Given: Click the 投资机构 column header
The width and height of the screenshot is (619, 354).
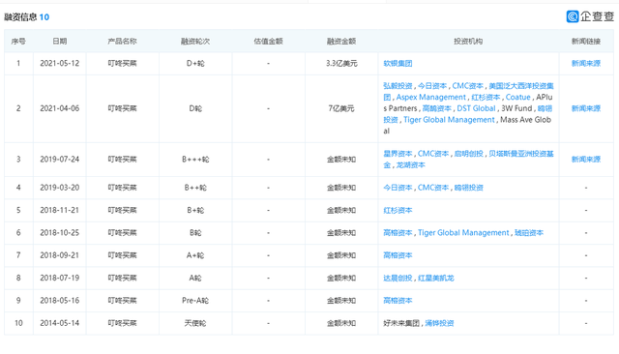Looking at the screenshot, I should [x=468, y=41].
